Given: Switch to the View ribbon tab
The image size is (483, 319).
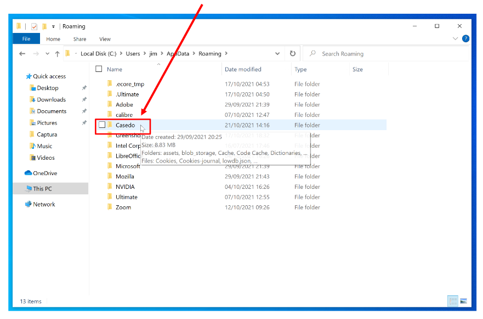Looking at the screenshot, I should [105, 39].
